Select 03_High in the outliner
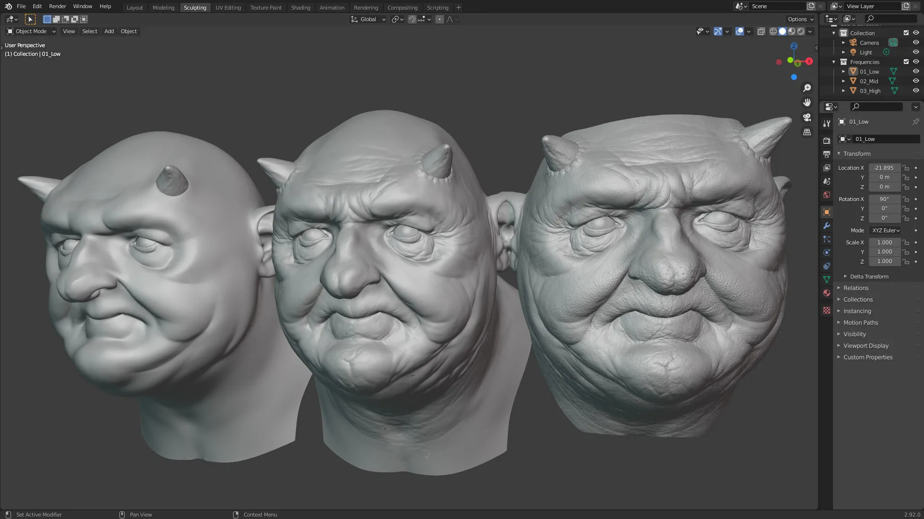 (870, 90)
